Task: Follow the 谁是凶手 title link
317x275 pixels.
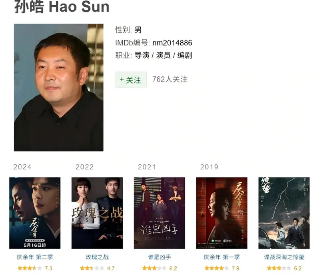Action: (x=159, y=257)
